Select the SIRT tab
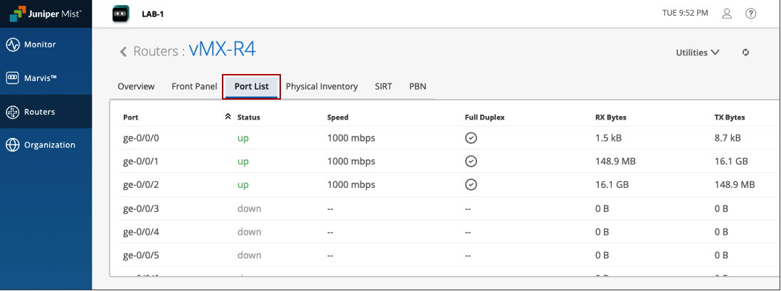The height and width of the screenshot is (291, 781). pos(383,87)
